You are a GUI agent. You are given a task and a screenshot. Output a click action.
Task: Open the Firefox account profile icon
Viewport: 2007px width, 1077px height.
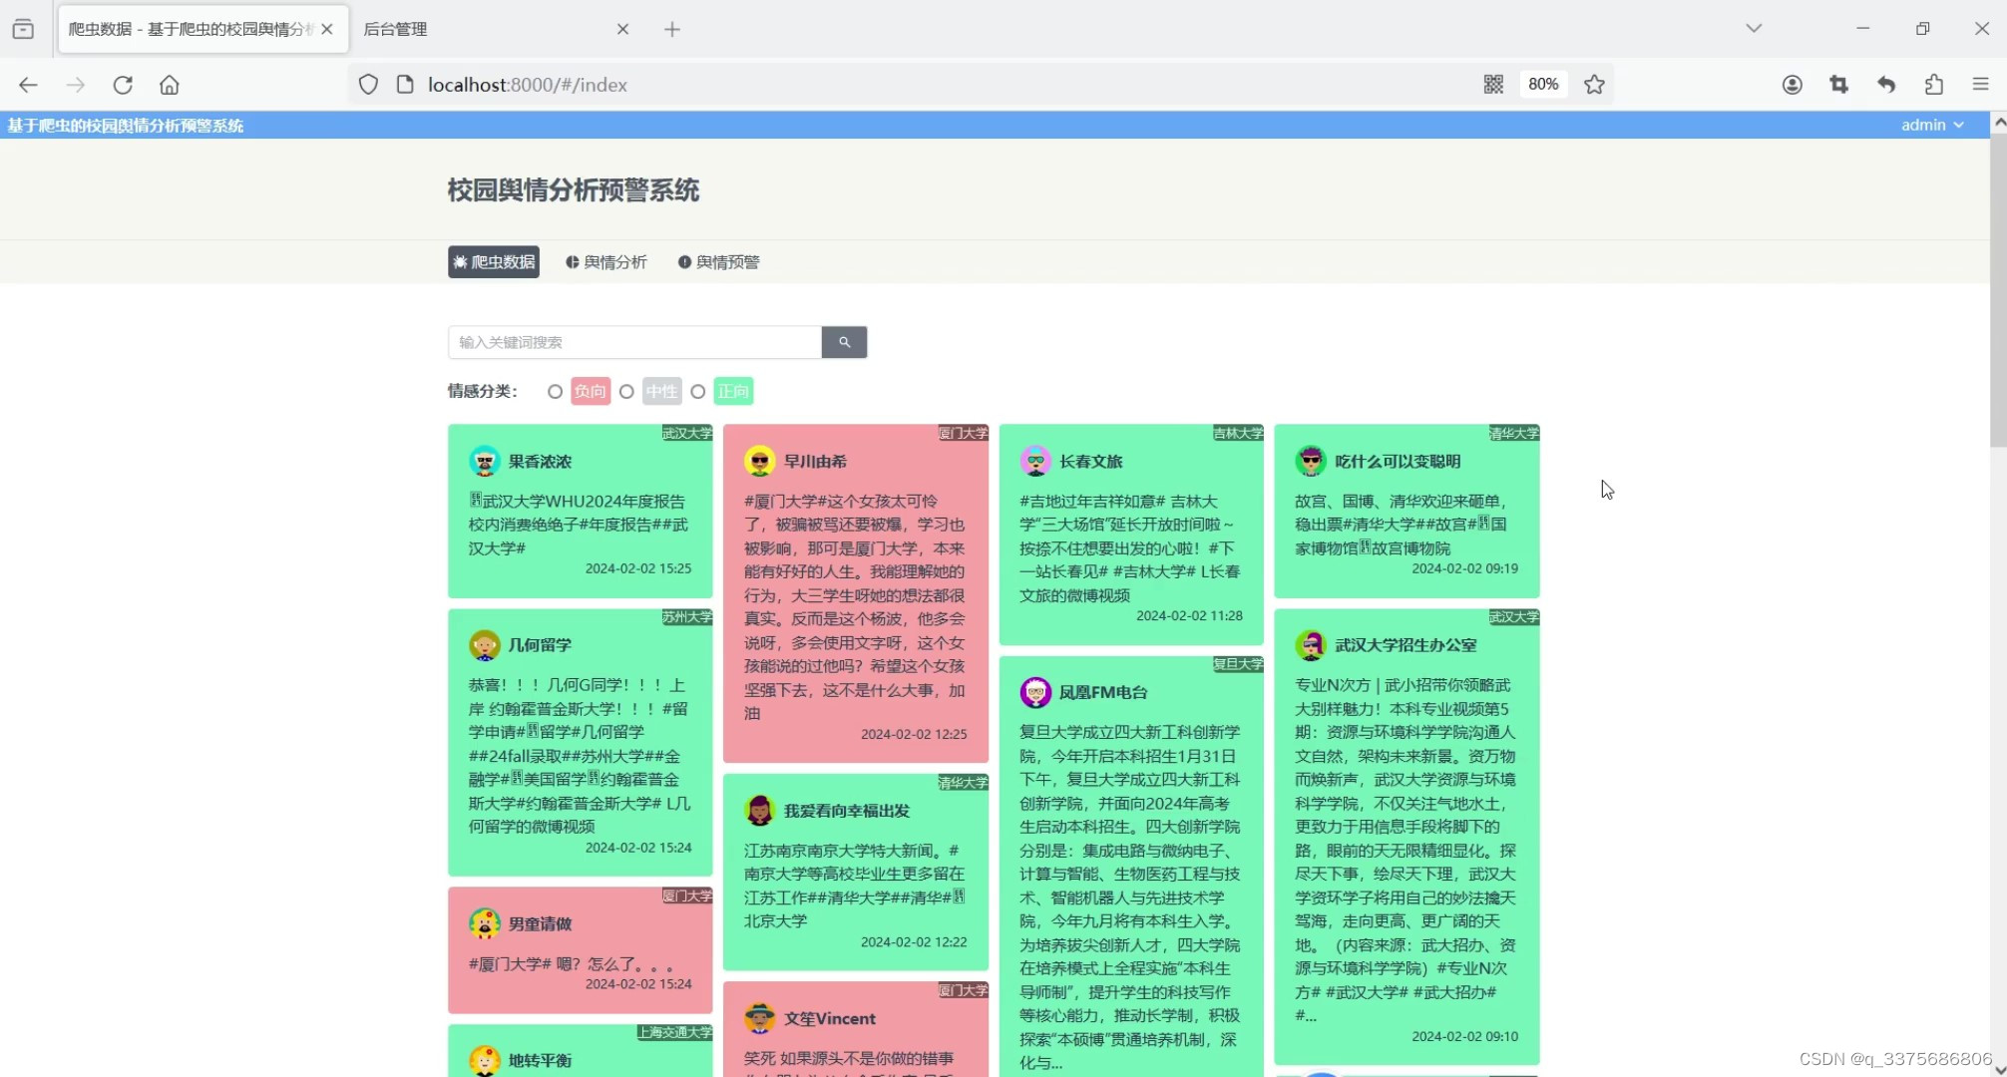[x=1792, y=85]
